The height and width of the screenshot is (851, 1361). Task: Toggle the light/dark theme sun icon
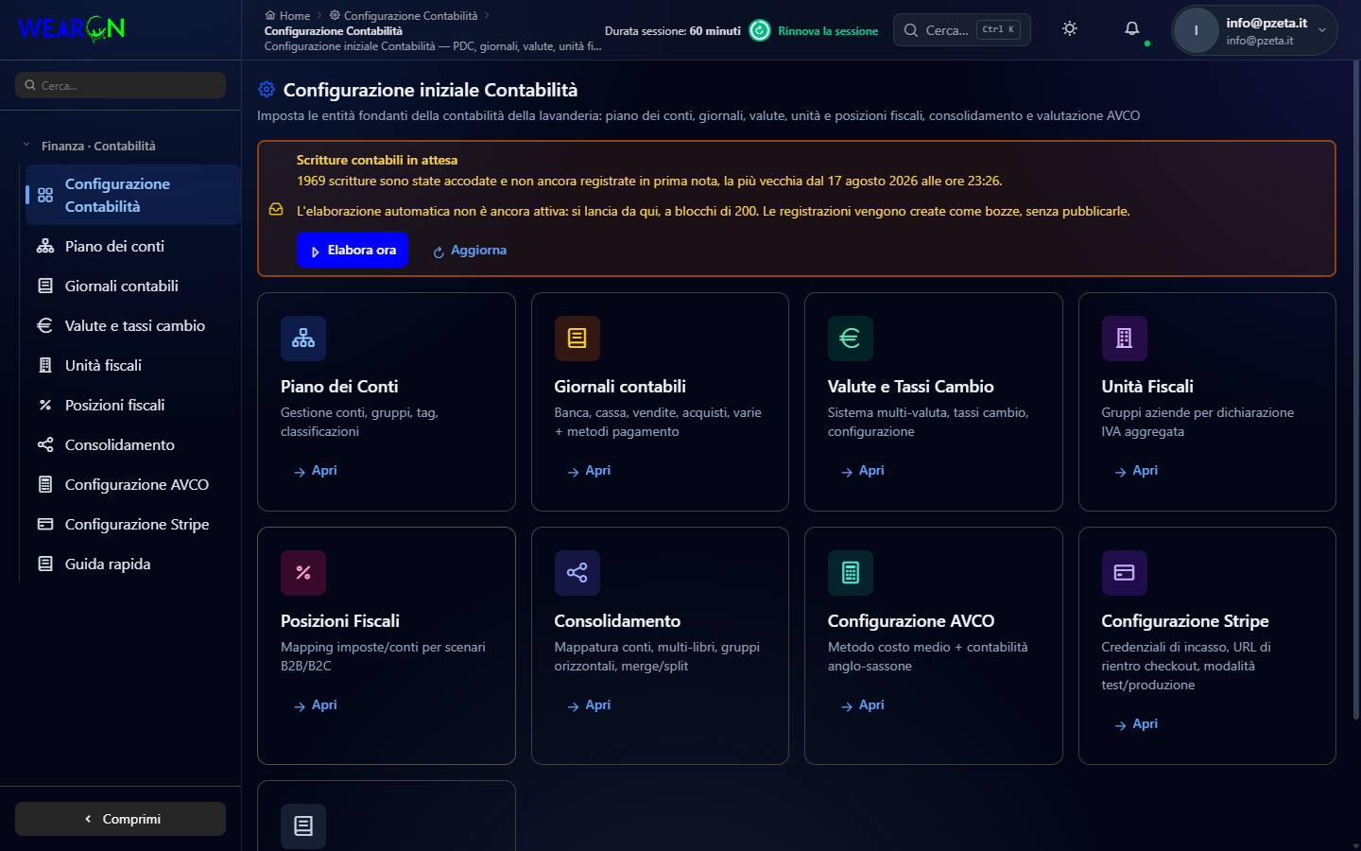tap(1070, 28)
